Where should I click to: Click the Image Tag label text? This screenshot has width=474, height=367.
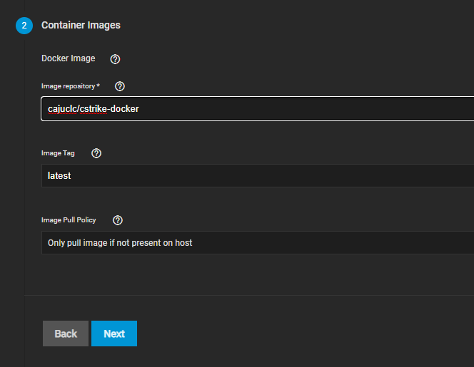click(x=58, y=153)
